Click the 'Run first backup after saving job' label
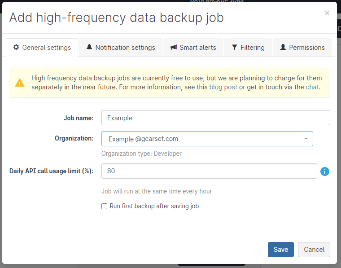This screenshot has height=268, width=341. click(154, 206)
